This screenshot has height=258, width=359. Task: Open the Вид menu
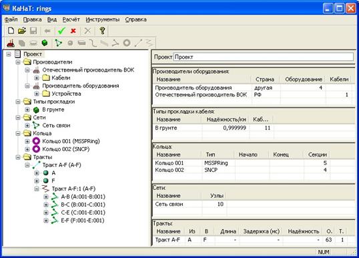52,19
